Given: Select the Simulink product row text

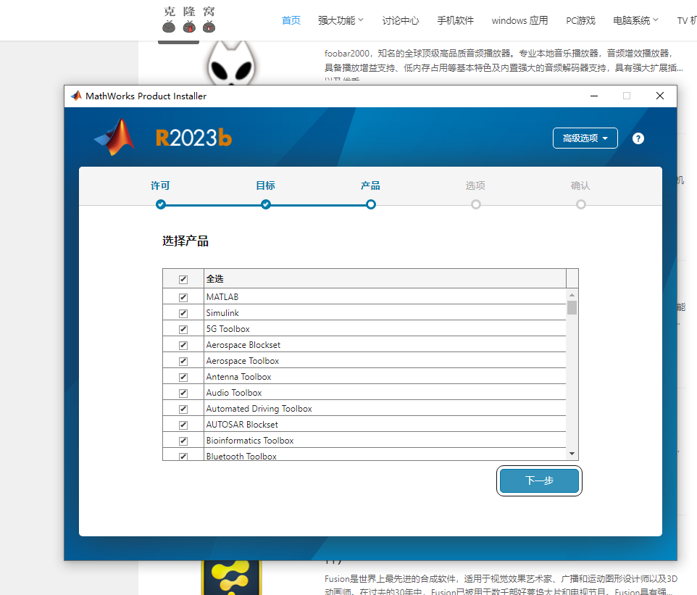Looking at the screenshot, I should pyautogui.click(x=222, y=313).
